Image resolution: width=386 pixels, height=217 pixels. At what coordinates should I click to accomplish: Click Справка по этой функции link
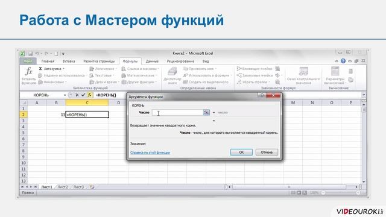point(150,153)
